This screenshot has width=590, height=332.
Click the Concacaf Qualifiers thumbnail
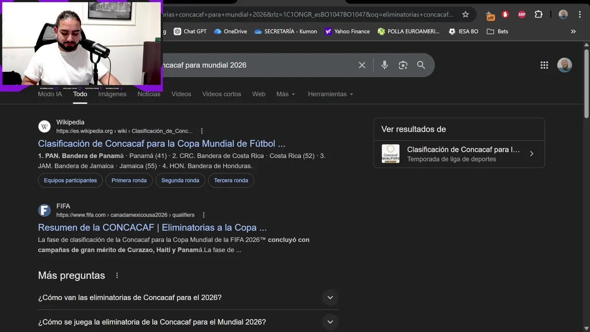click(x=390, y=154)
